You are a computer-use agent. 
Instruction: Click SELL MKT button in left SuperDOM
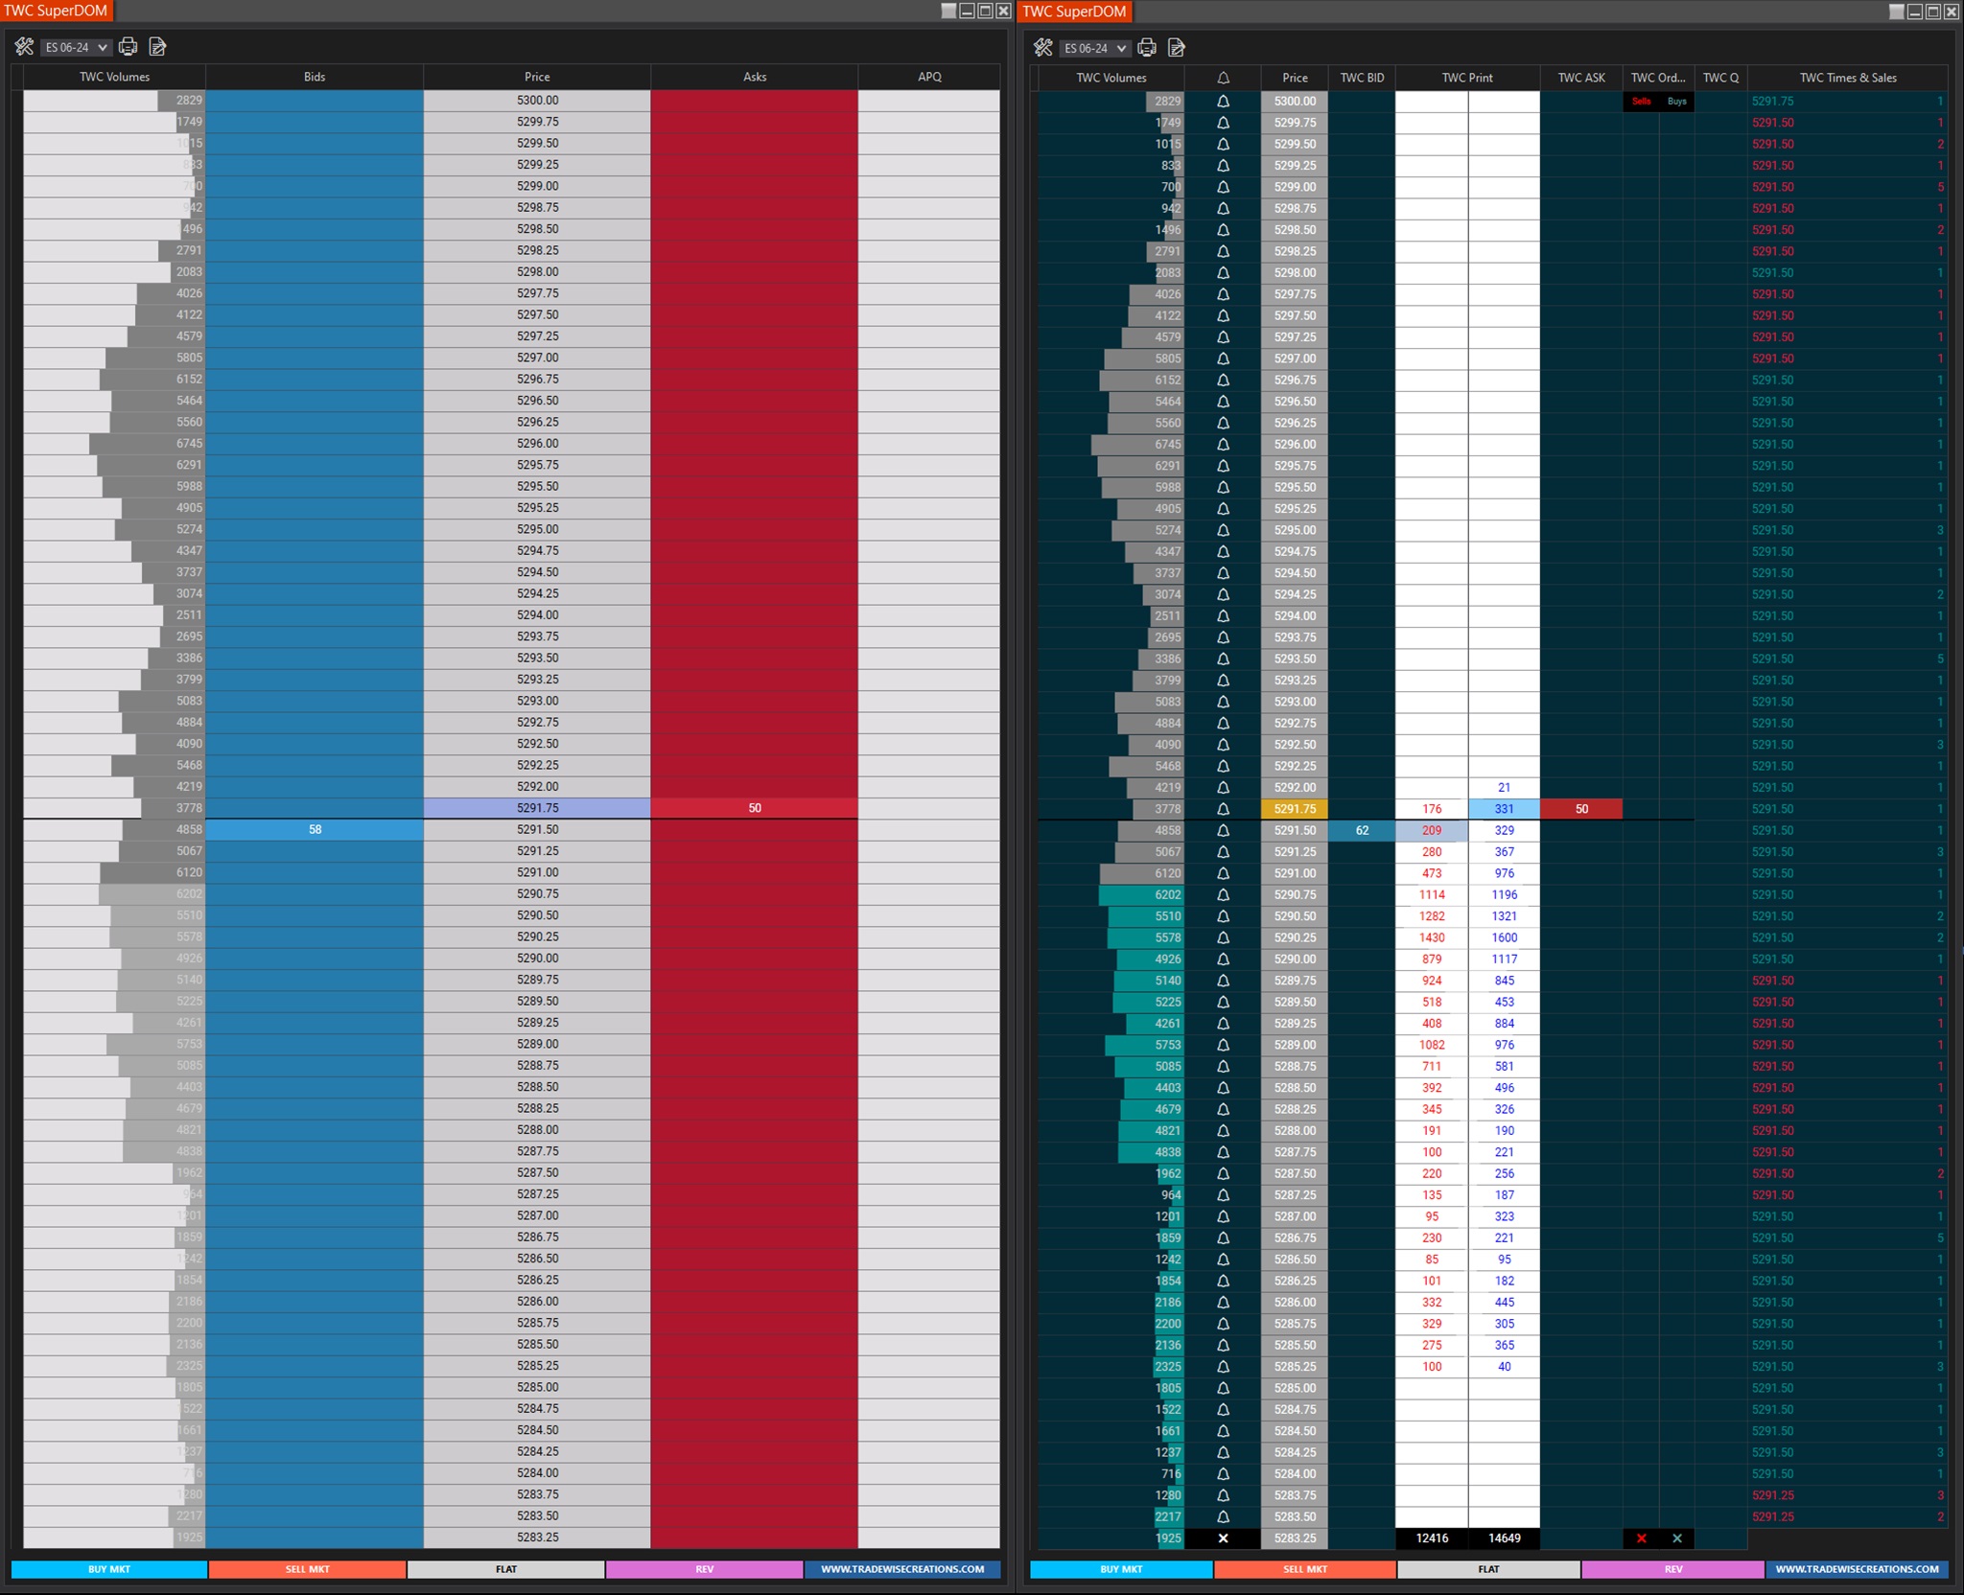coord(307,1569)
